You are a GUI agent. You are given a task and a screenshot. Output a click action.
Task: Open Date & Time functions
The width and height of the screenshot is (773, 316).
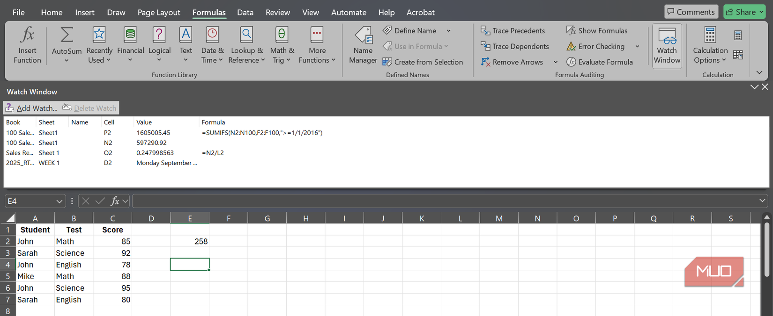(x=212, y=45)
